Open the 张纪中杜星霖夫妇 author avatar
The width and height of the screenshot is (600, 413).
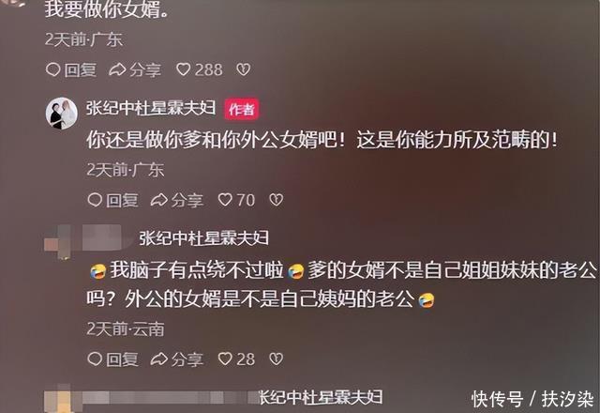(61, 114)
